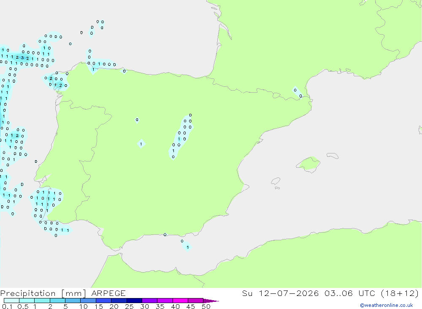The height and width of the screenshot is (309, 422).
Task: Click the "(18+12)" forecast run label
Action: [400, 293]
